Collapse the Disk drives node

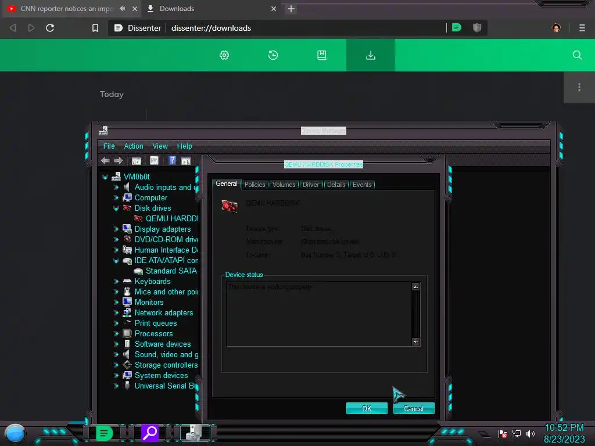[116, 208]
